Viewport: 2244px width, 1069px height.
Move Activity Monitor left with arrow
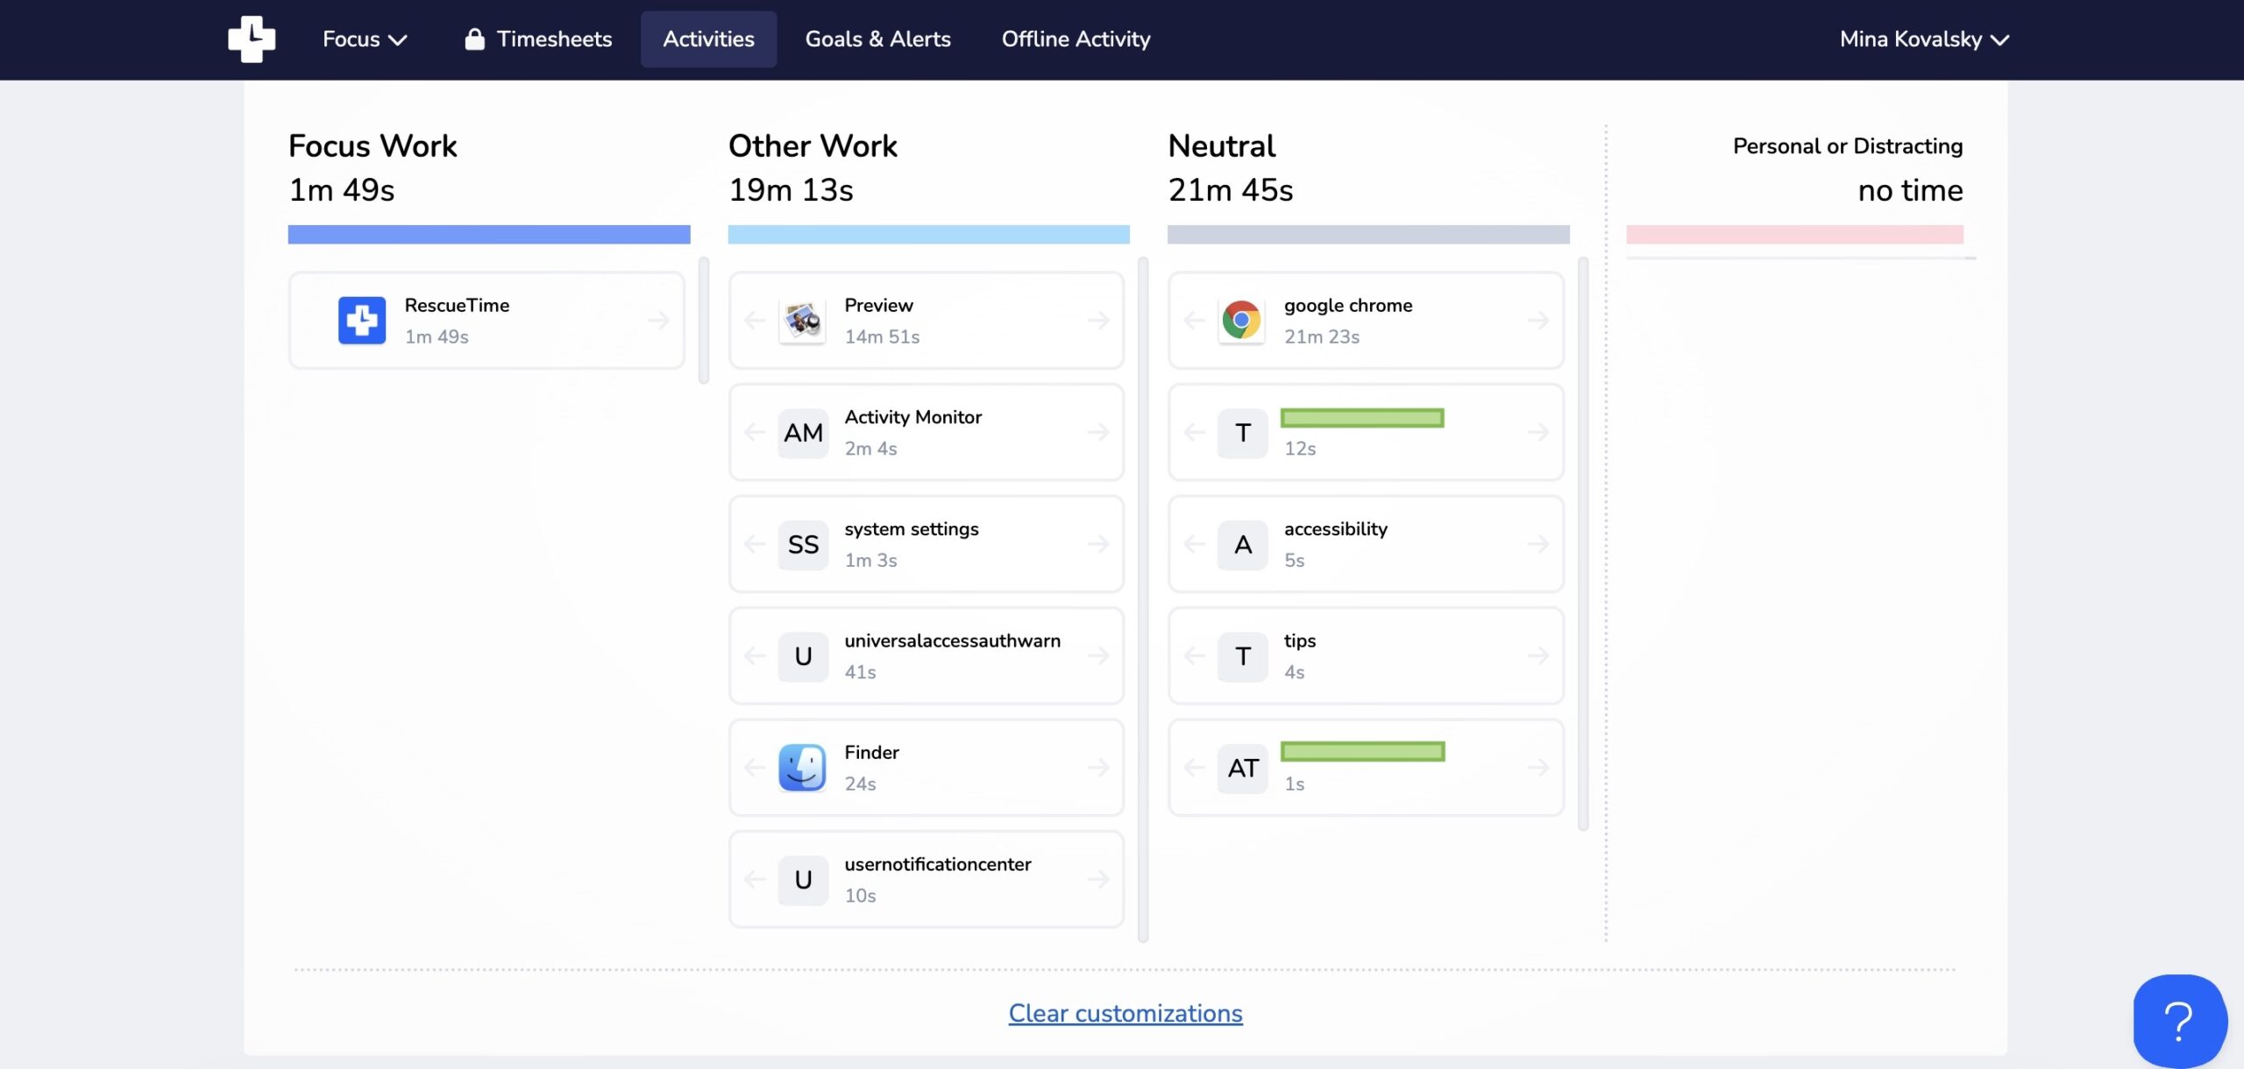pyautogui.click(x=754, y=432)
